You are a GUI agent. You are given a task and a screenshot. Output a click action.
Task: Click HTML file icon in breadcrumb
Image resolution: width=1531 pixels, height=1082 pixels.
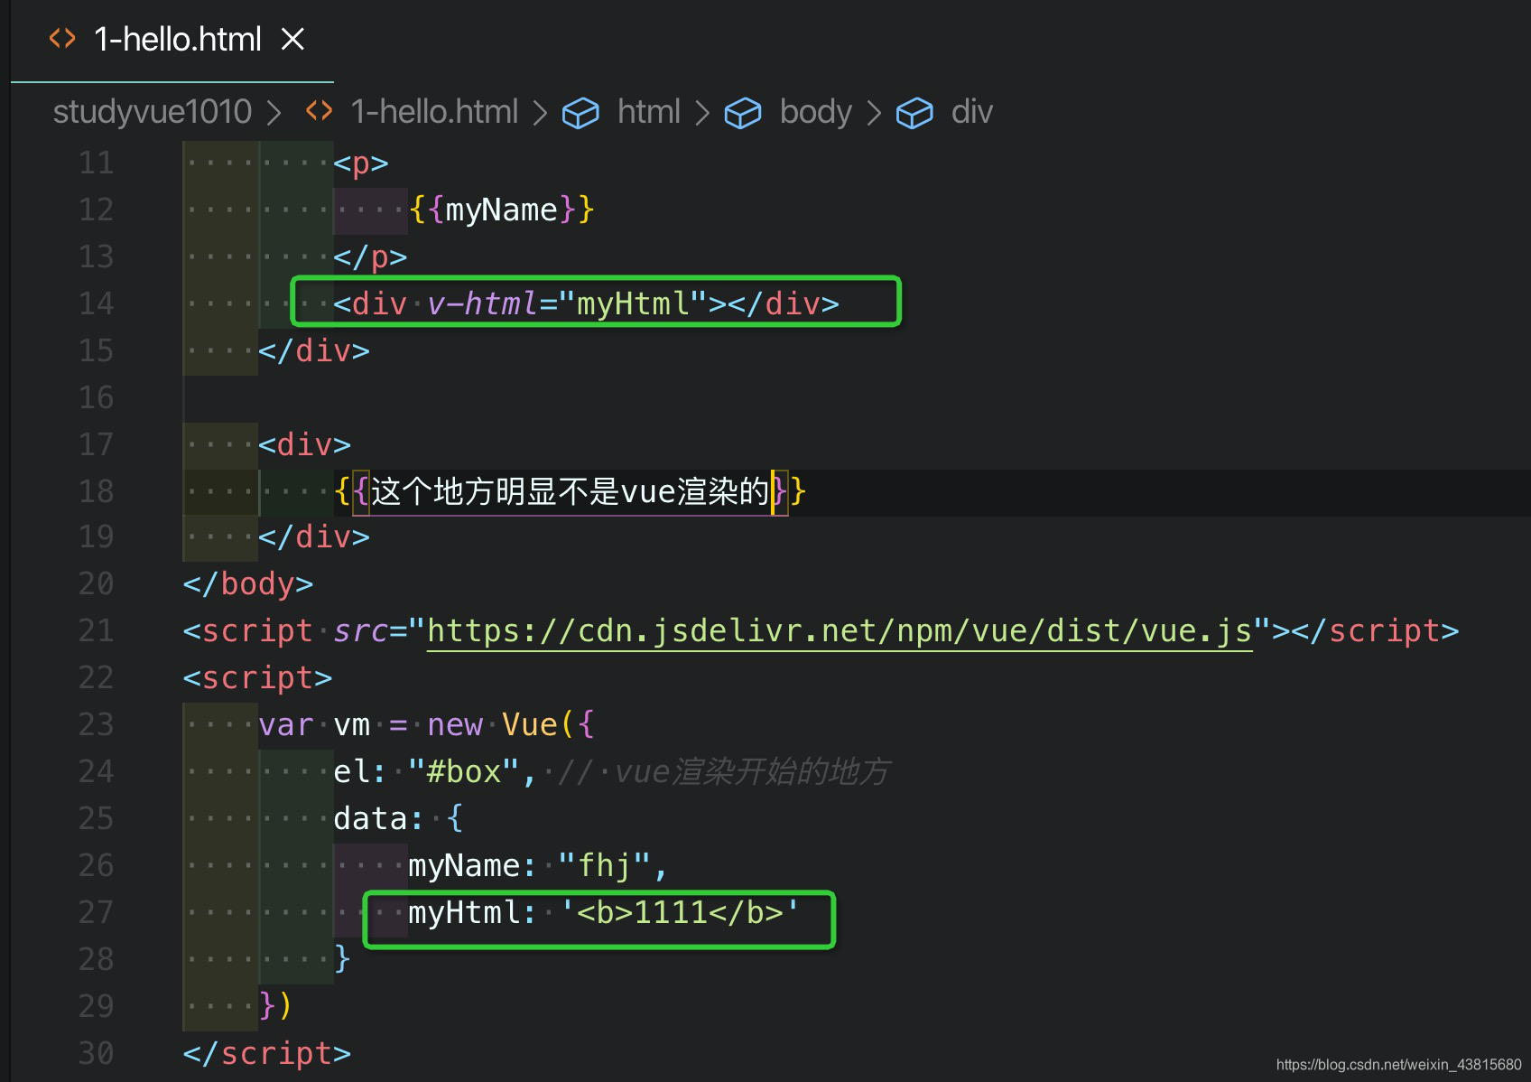[x=319, y=111]
